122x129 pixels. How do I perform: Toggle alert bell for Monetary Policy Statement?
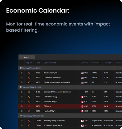pos(22,121)
